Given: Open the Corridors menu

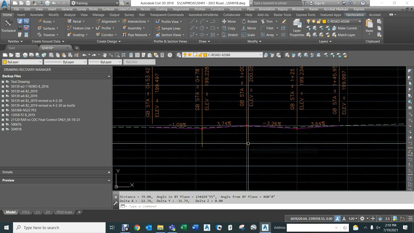Looking at the screenshot, I should click(217, 9).
